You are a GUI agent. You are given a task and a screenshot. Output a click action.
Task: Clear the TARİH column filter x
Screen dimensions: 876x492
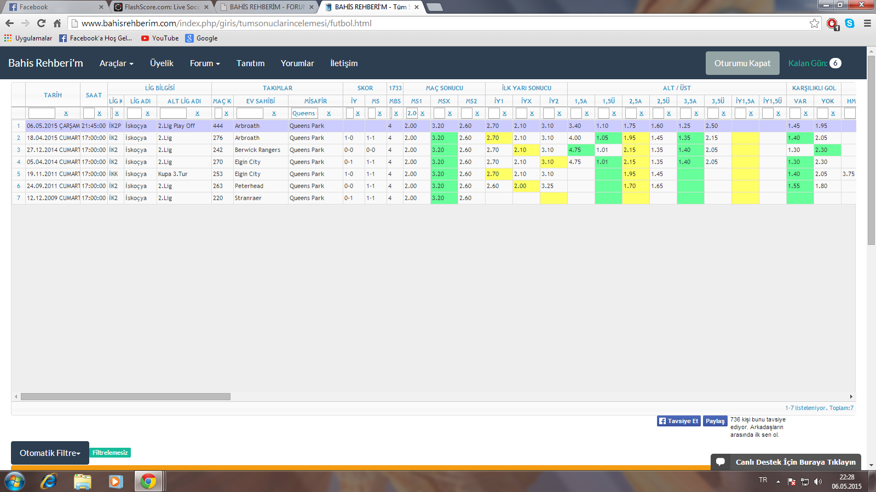[66, 113]
